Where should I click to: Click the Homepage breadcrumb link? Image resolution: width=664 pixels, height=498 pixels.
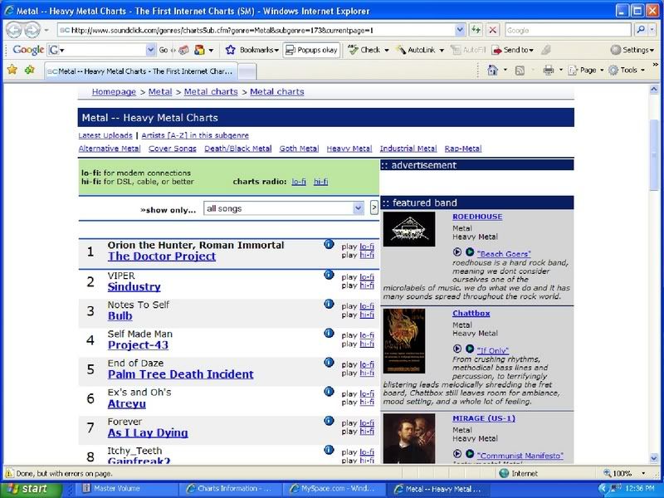pos(114,91)
